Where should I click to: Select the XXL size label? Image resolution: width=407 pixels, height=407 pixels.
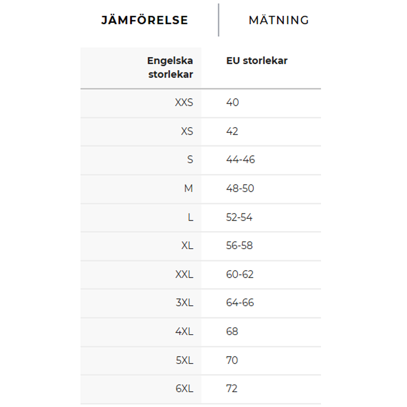tap(185, 274)
